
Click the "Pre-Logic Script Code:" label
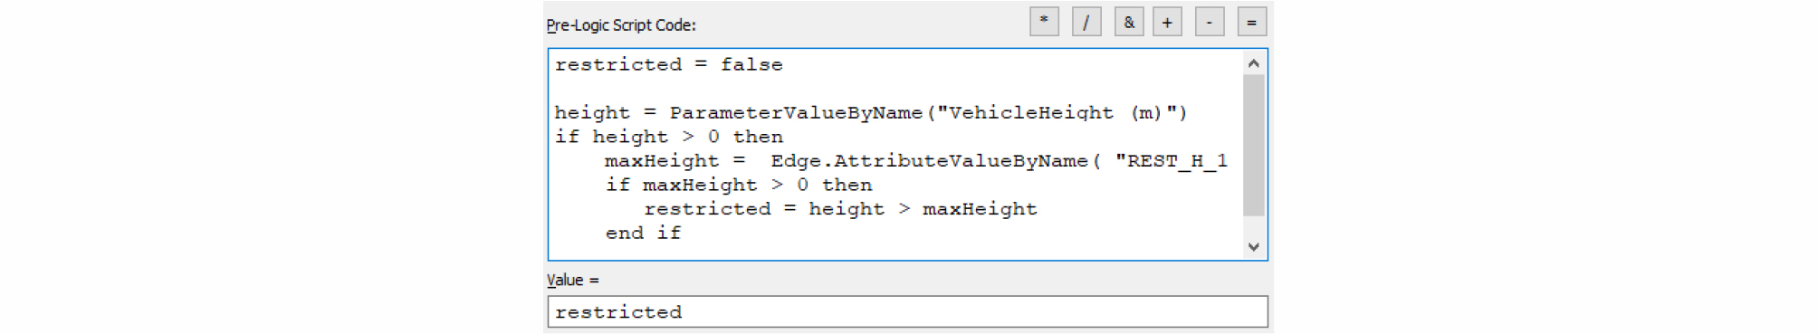[621, 25]
